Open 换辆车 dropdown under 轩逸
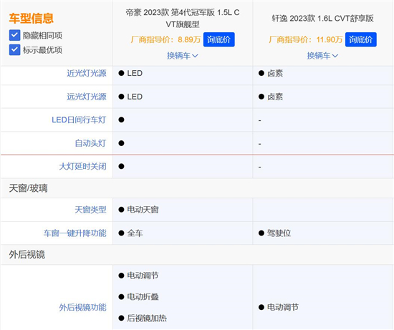Image resolution: width=394 pixels, height=330 pixels. pos(322,56)
